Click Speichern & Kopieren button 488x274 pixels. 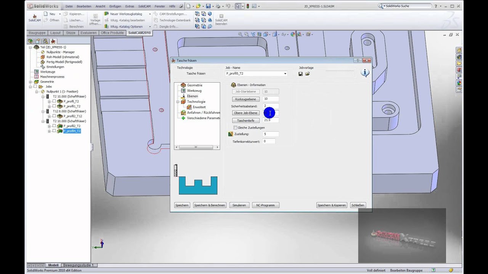pyautogui.click(x=332, y=205)
